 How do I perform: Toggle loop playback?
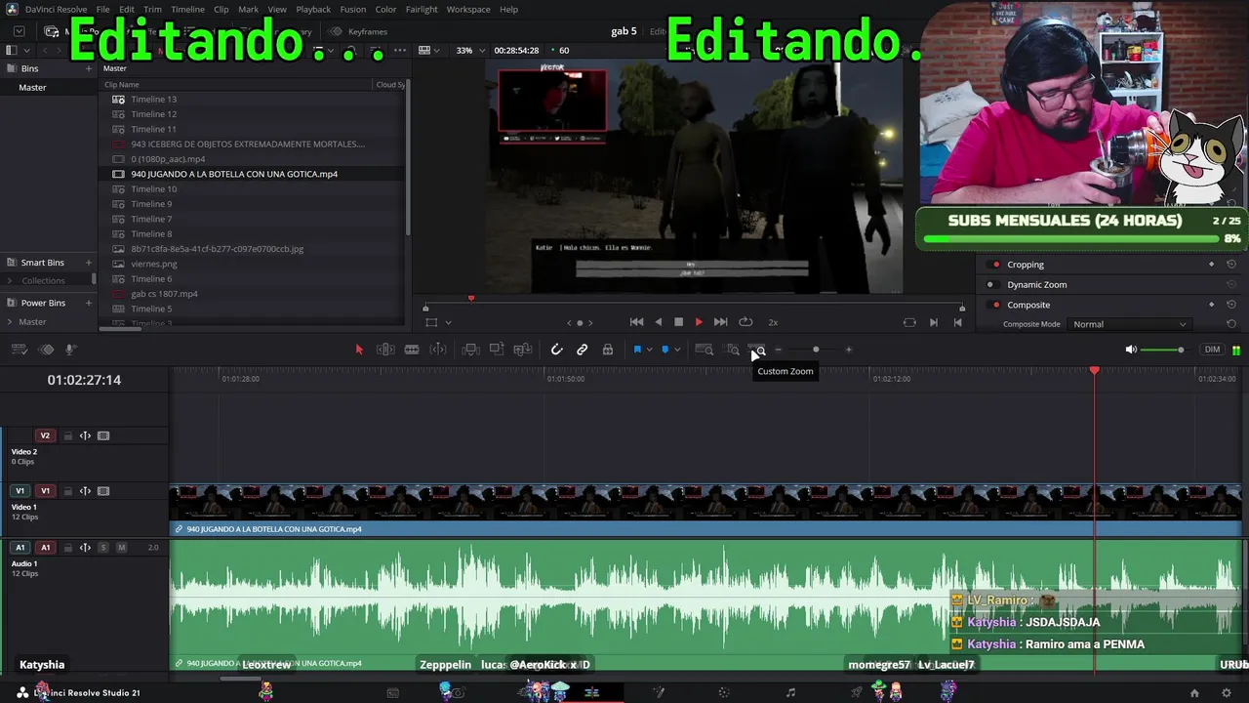click(x=745, y=322)
